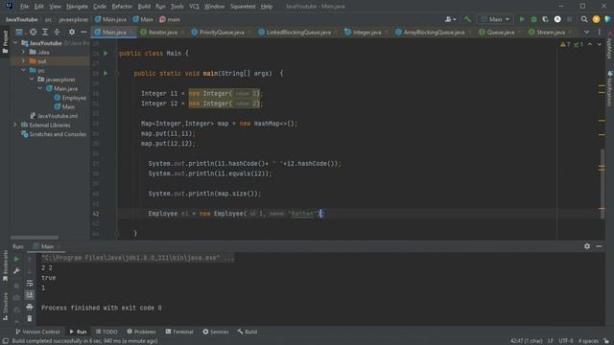The width and height of the screenshot is (614, 345).
Task: Expand the out folder
Action: (x=23, y=61)
